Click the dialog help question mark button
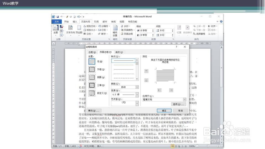Screen dimensions: 265x149 pos(176,47)
